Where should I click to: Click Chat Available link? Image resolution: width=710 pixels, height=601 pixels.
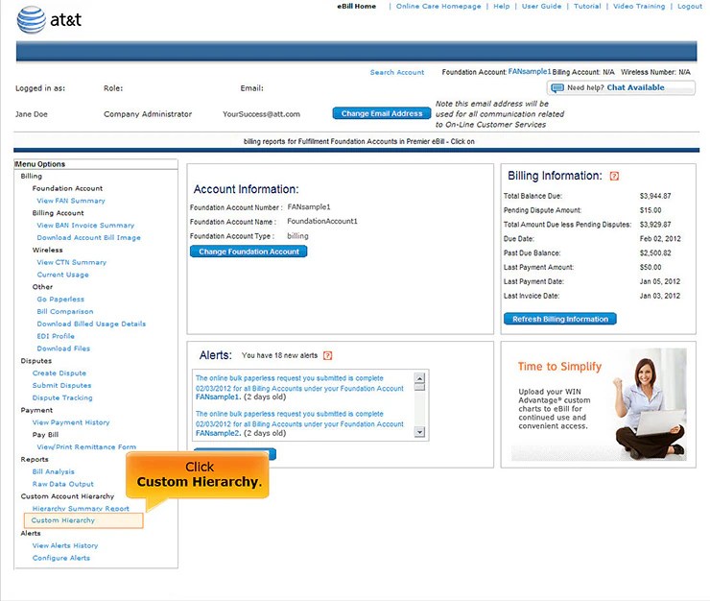click(635, 87)
